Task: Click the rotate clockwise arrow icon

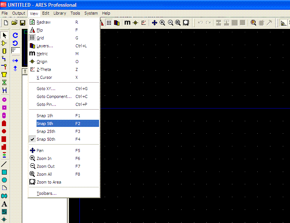Action: 15,35
